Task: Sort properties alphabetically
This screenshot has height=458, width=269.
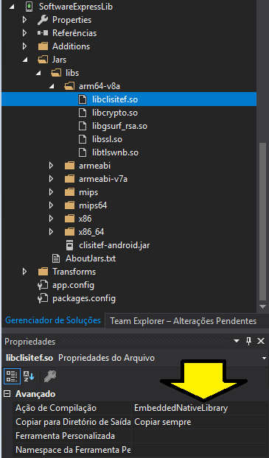Action: [x=29, y=376]
